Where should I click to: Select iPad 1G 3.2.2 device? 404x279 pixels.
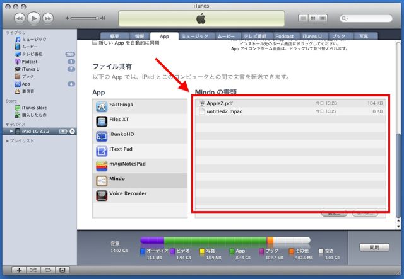click(x=40, y=132)
